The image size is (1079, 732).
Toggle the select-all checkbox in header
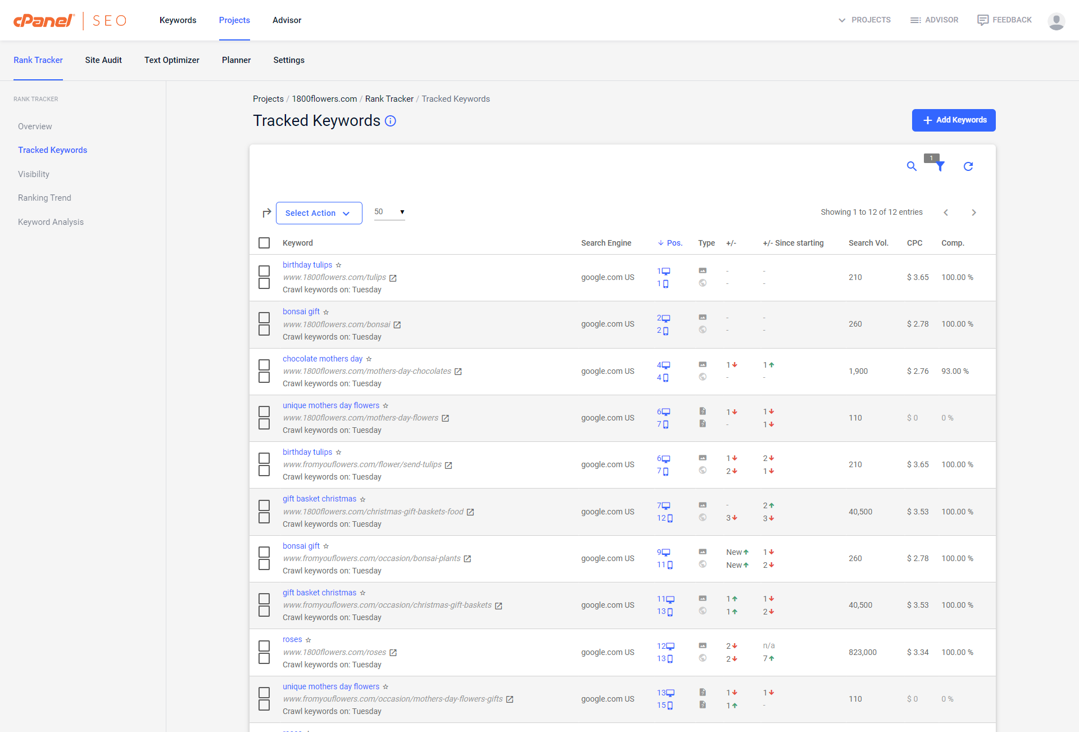point(264,243)
